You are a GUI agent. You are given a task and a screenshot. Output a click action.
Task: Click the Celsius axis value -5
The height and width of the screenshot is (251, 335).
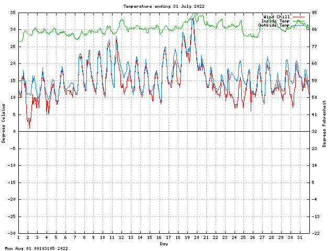tap(13, 149)
